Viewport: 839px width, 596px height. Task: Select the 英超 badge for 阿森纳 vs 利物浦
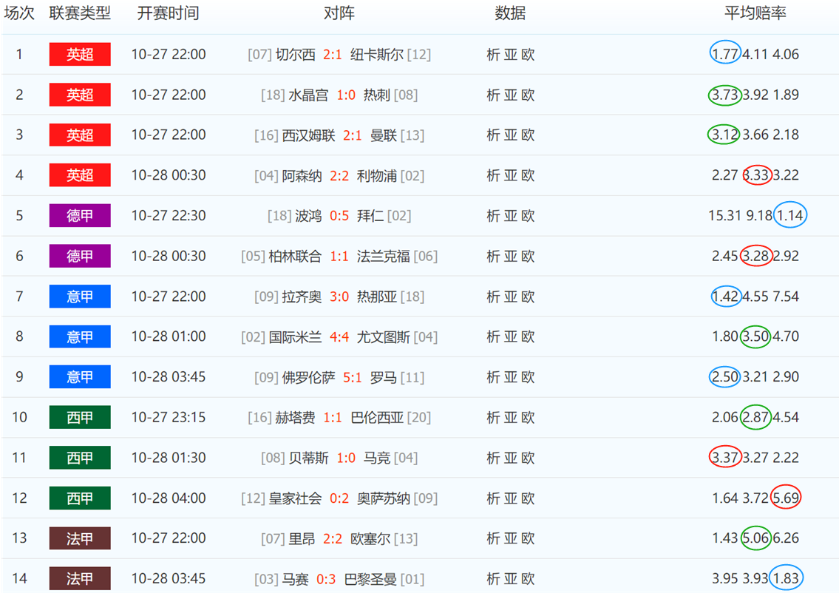[x=80, y=175]
